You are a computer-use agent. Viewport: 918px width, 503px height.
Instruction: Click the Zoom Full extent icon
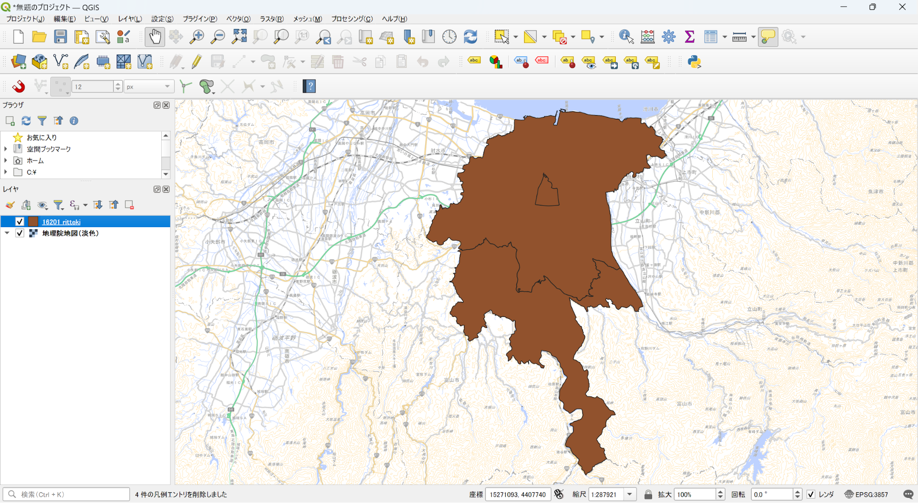click(239, 37)
